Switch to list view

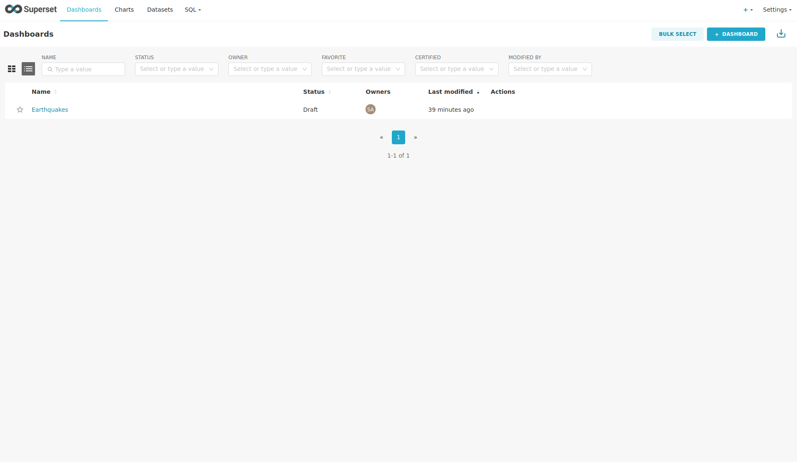point(28,69)
